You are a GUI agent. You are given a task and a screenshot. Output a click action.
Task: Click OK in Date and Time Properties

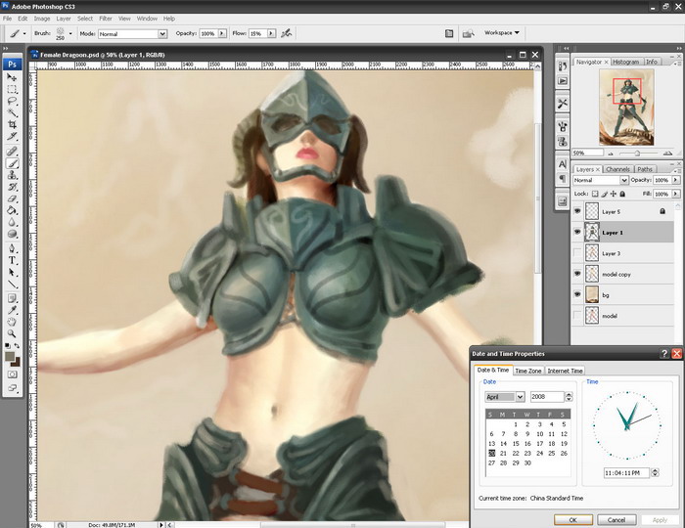(x=573, y=520)
